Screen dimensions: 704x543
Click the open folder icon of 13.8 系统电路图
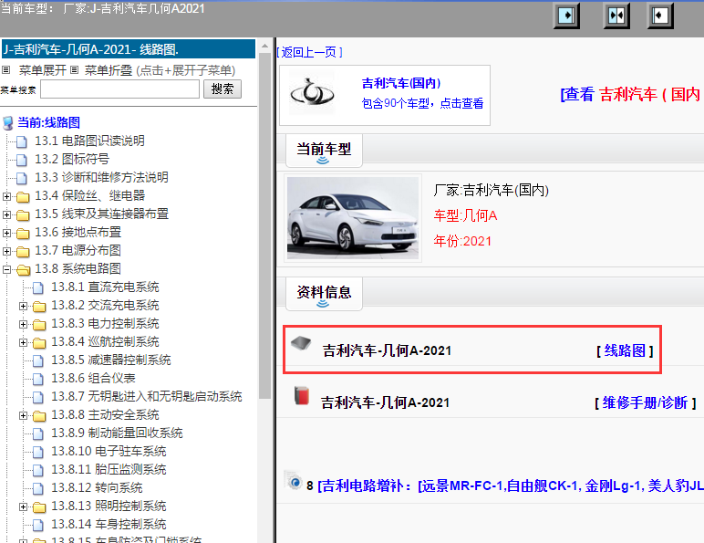24,270
